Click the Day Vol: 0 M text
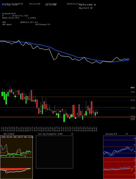The width and height of the screenshot is (136, 179). (85, 8)
